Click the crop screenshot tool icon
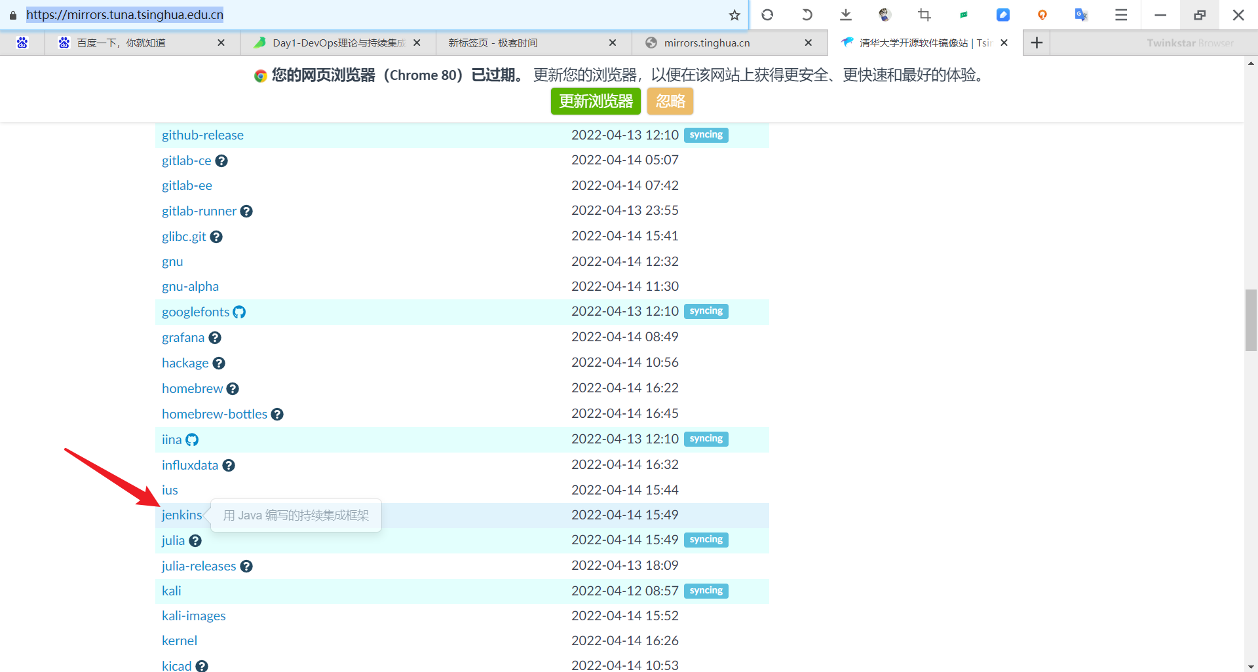Viewport: 1258px width, 672px height. 924,14
